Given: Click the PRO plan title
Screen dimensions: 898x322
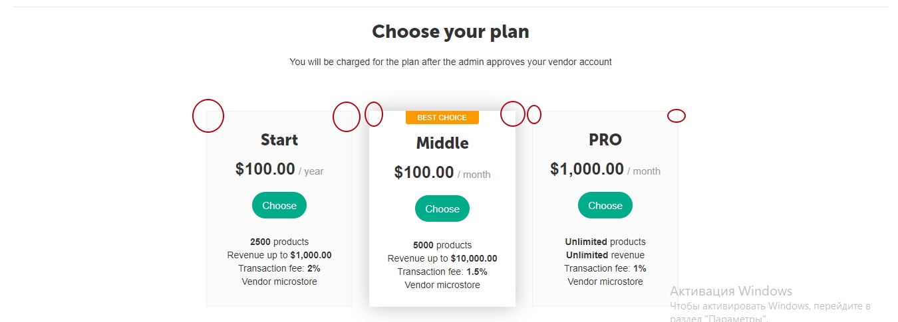Looking at the screenshot, I should point(605,140).
